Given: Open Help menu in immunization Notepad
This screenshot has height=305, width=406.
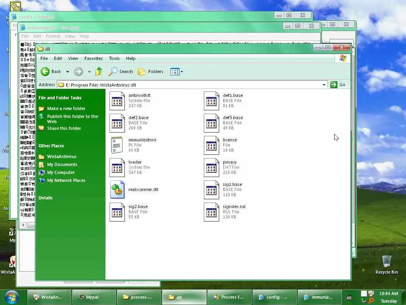Looking at the screenshot, I should coord(84,36).
